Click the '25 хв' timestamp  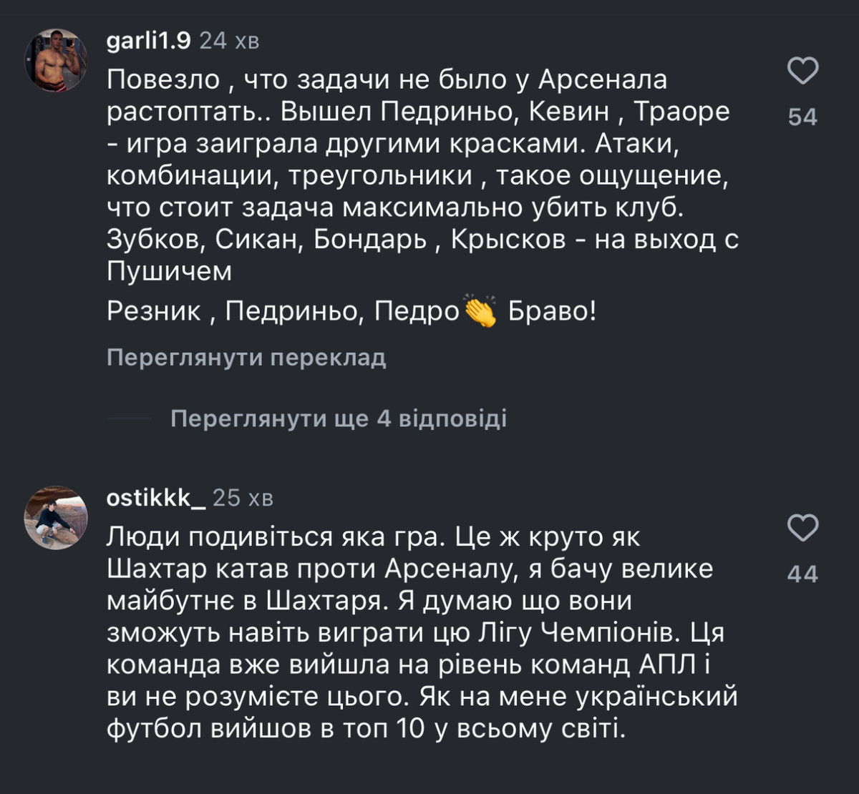click(x=243, y=498)
